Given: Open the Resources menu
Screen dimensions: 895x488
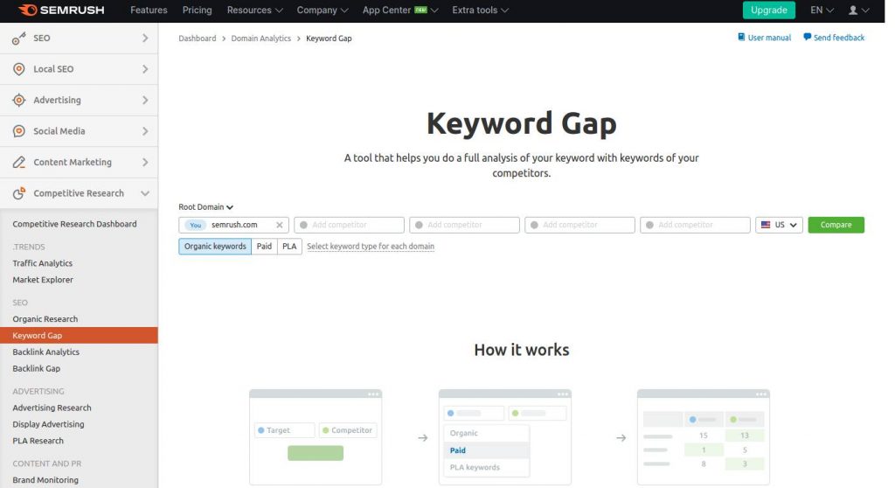Looking at the screenshot, I should [x=254, y=10].
